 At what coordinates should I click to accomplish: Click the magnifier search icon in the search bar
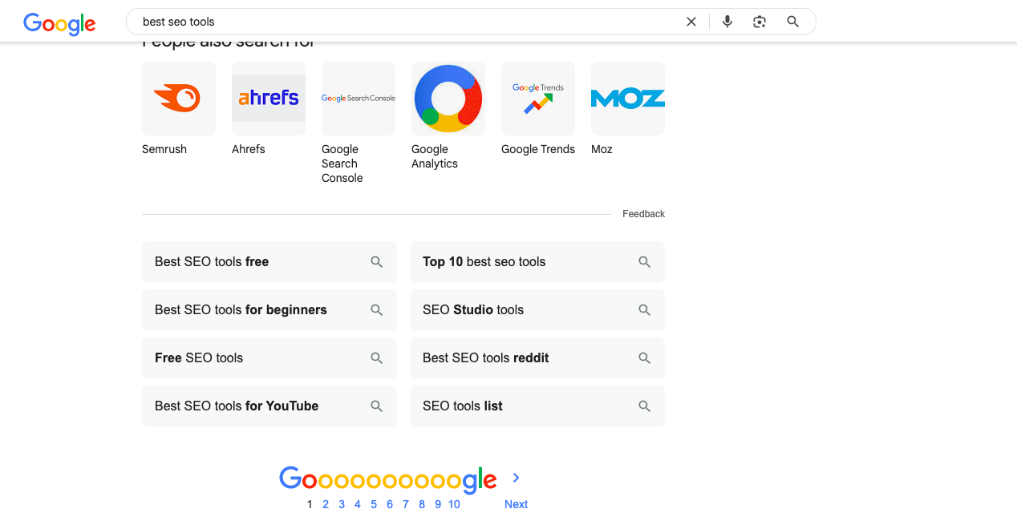(x=793, y=22)
